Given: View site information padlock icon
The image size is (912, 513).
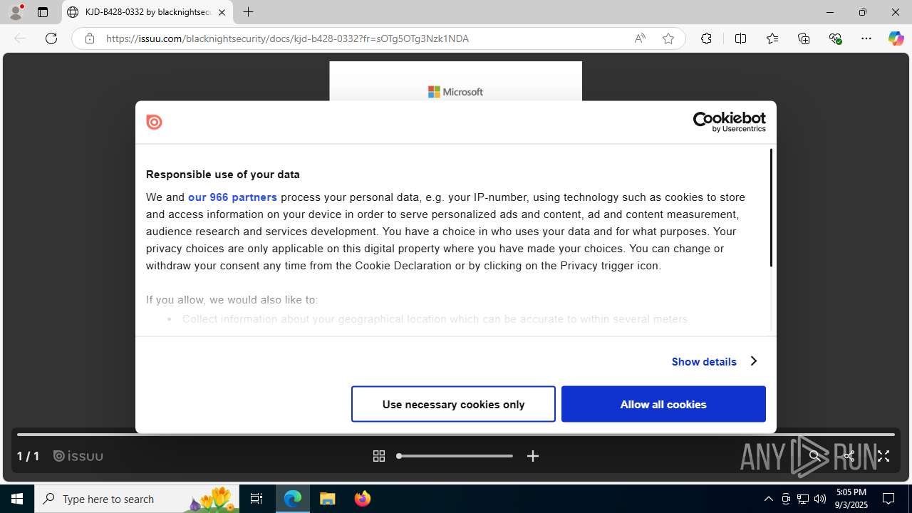Looking at the screenshot, I should (90, 38).
